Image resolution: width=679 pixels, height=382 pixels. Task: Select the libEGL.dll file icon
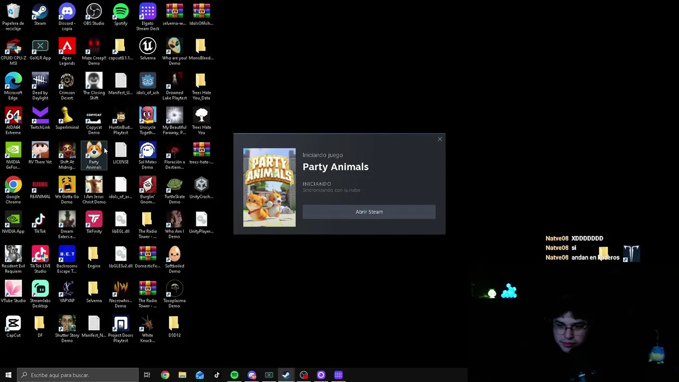pyautogui.click(x=120, y=222)
